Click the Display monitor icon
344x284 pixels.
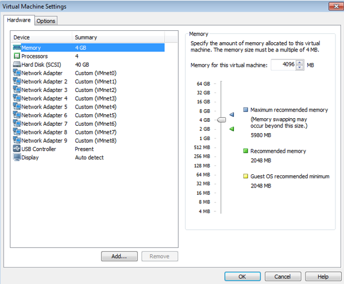tap(16, 158)
